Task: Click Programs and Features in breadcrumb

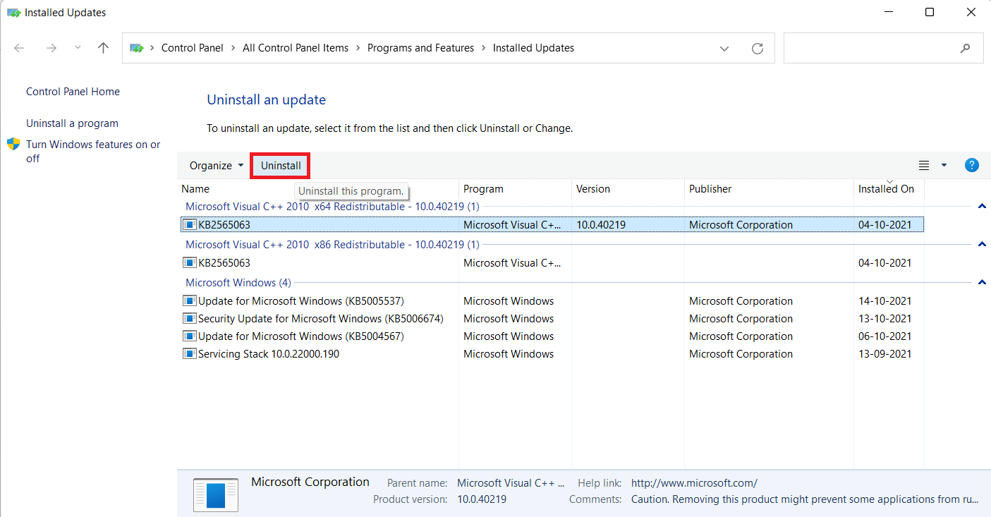Action: click(420, 48)
